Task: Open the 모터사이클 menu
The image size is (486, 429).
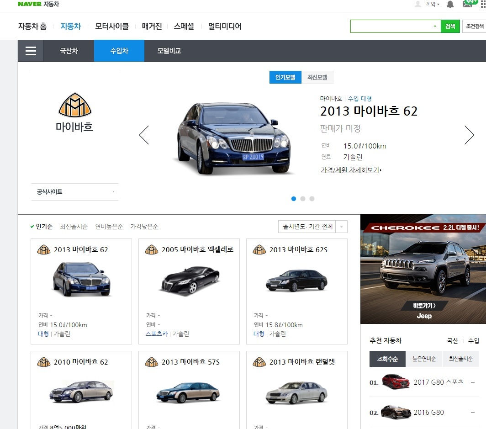Action: click(112, 26)
